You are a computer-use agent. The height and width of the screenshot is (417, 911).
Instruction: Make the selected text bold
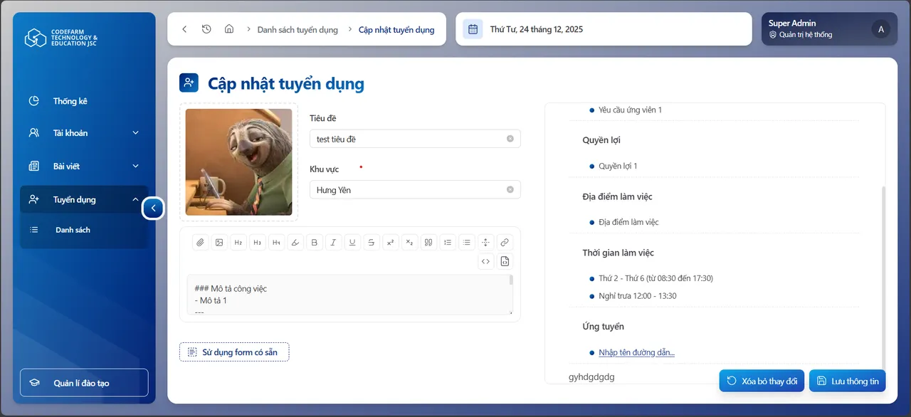(314, 242)
